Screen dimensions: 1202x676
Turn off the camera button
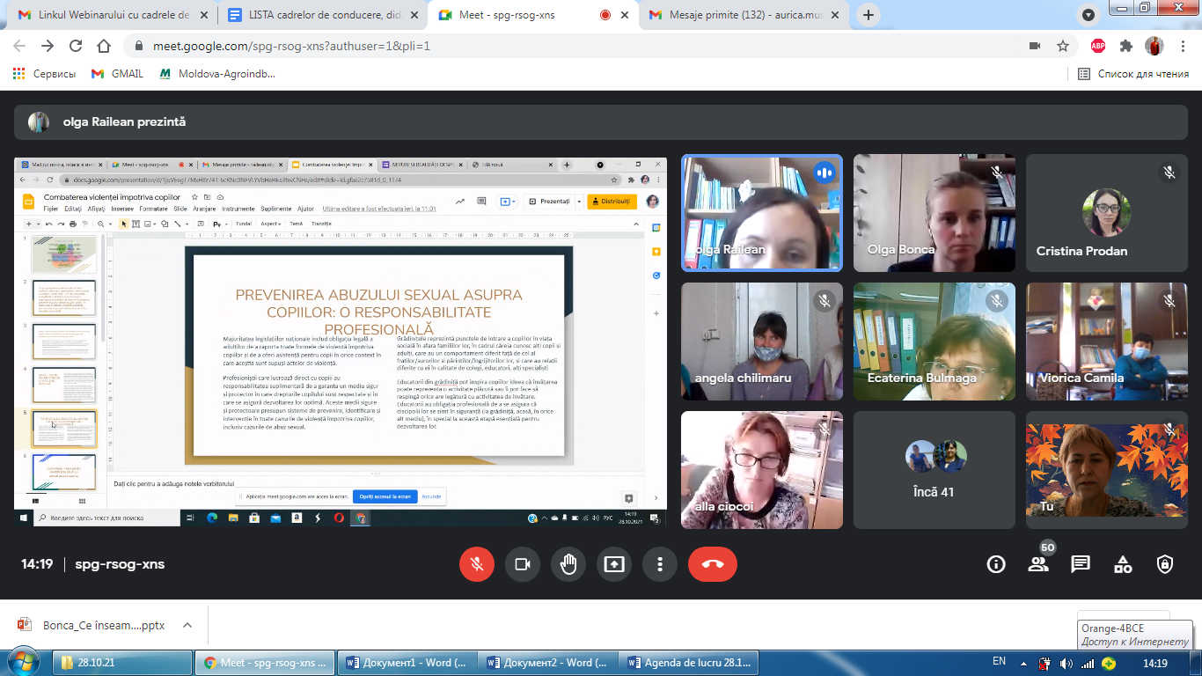(523, 564)
